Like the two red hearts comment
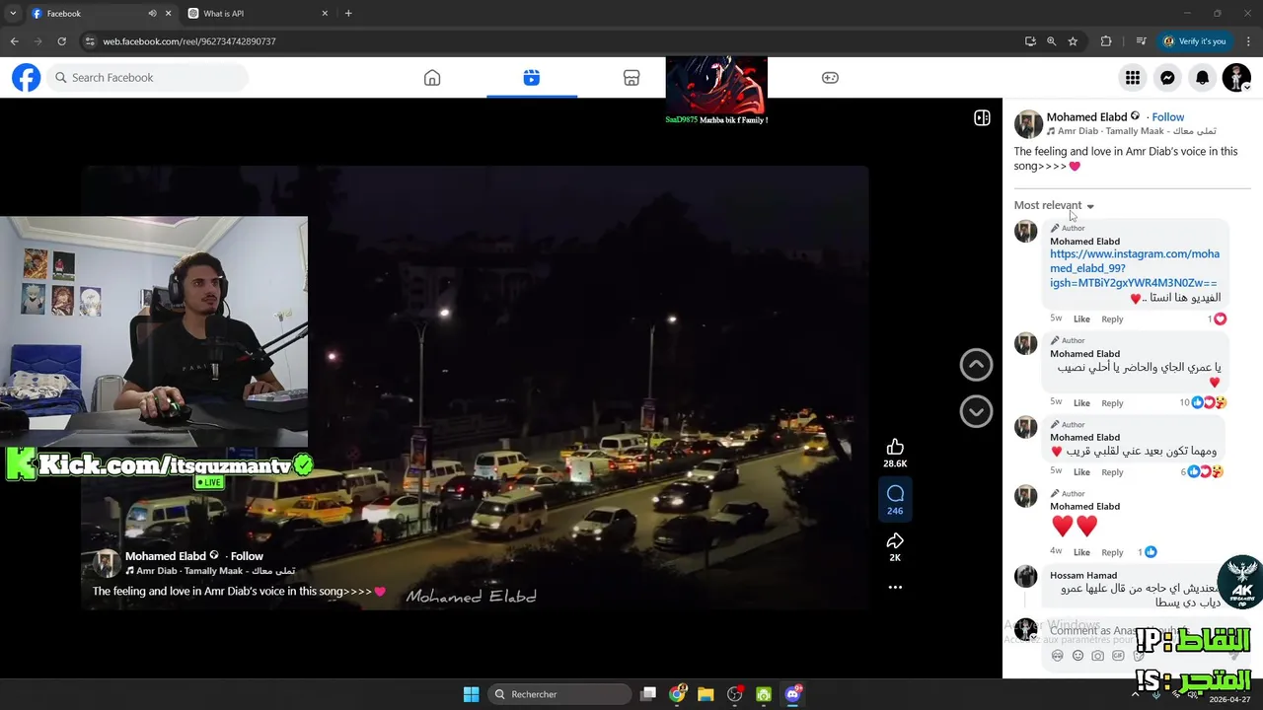Viewport: 1263px width, 710px height. tap(1081, 552)
